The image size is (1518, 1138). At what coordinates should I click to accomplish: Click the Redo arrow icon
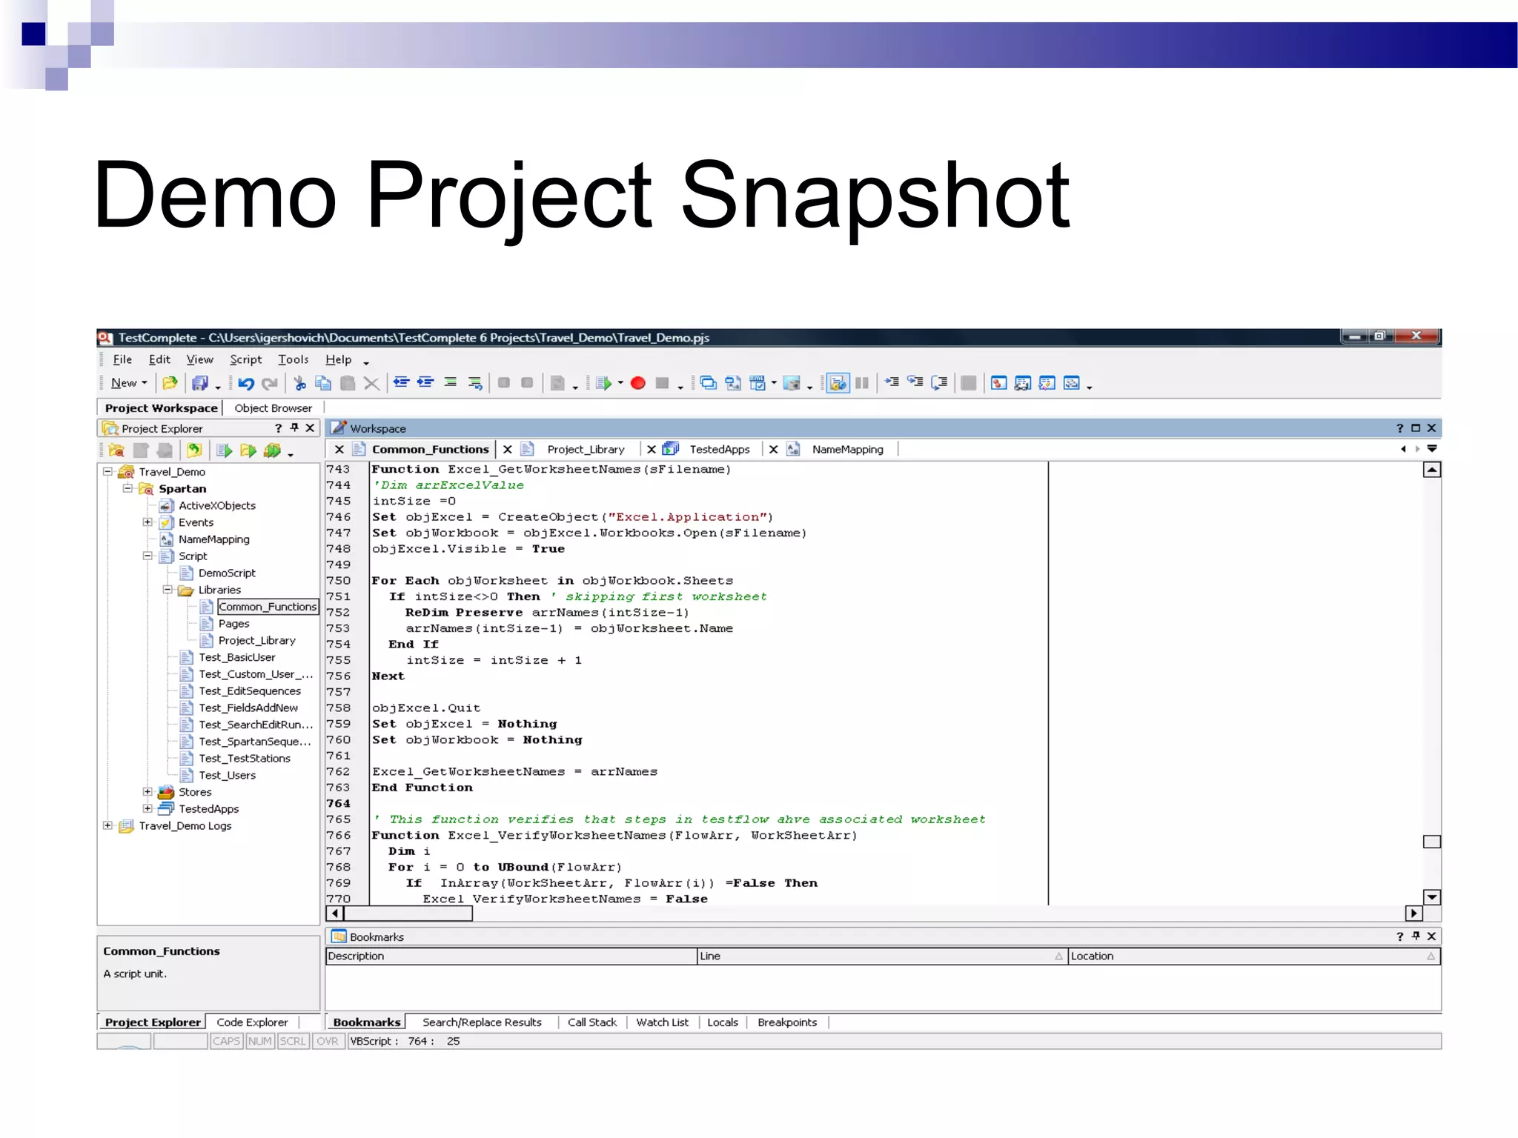[x=271, y=383]
